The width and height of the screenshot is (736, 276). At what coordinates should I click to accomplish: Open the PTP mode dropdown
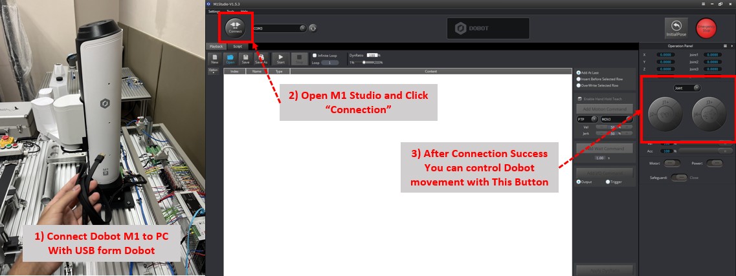click(x=587, y=119)
